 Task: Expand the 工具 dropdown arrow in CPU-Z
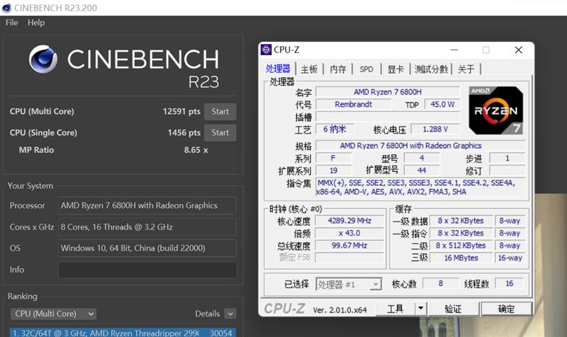point(420,309)
